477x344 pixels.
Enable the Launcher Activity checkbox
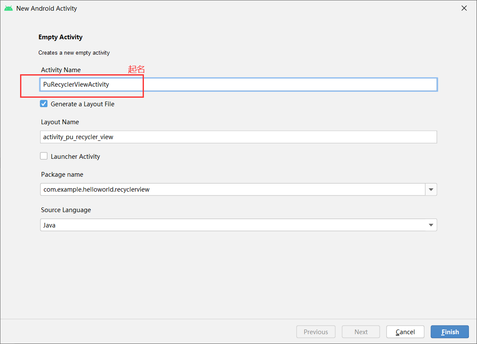click(44, 156)
